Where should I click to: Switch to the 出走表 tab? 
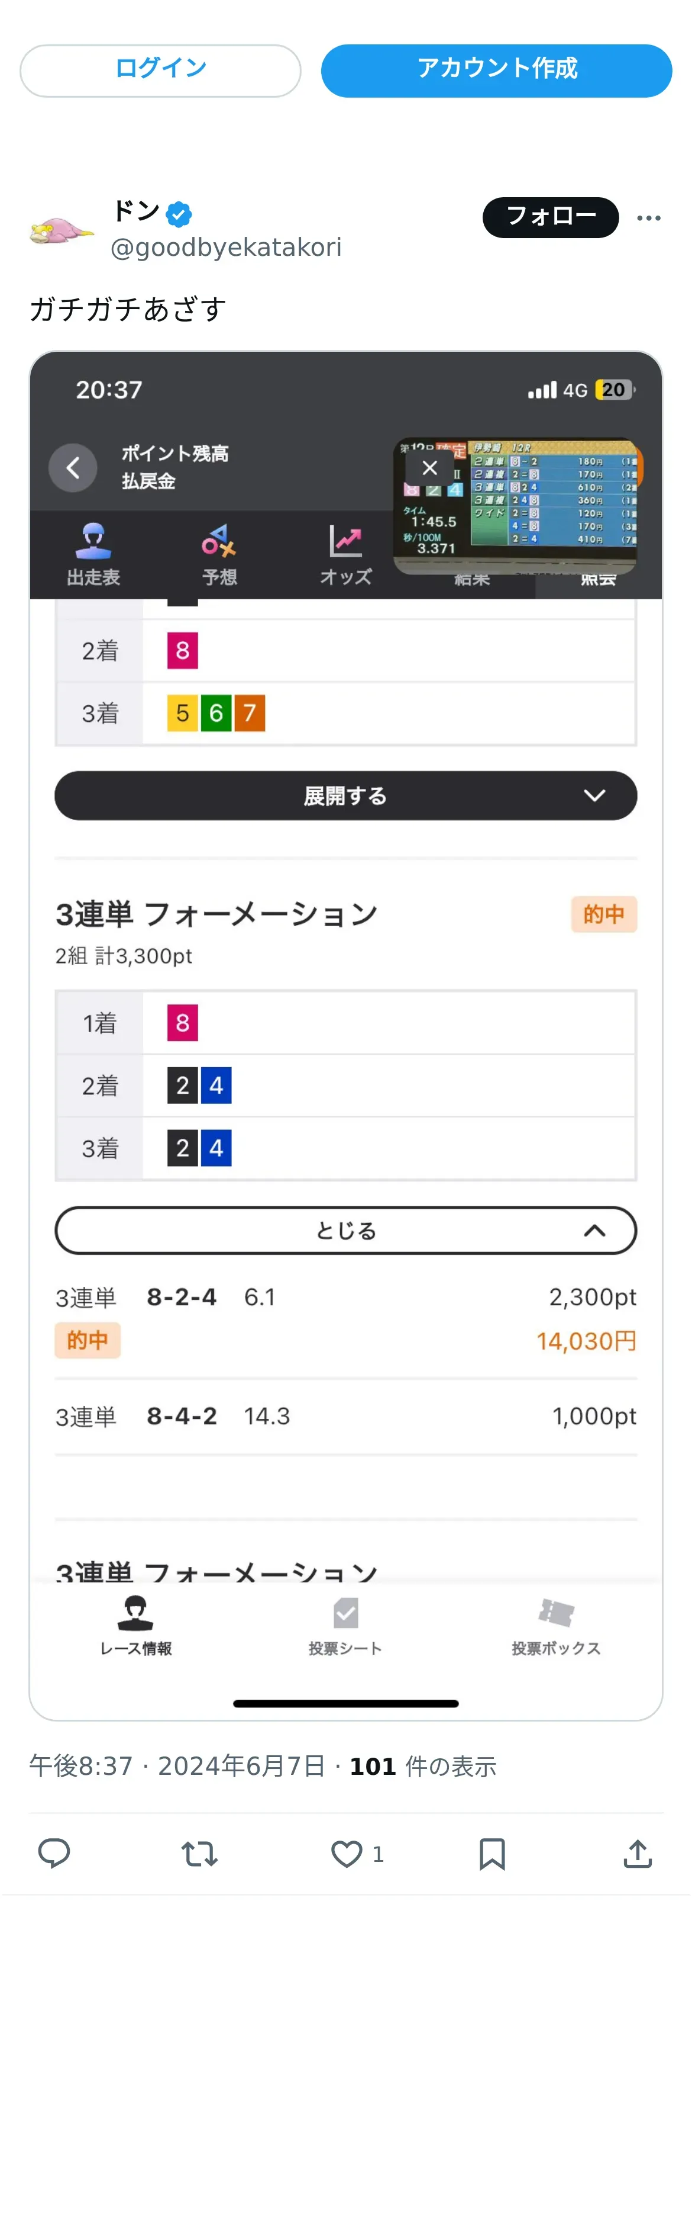click(93, 554)
